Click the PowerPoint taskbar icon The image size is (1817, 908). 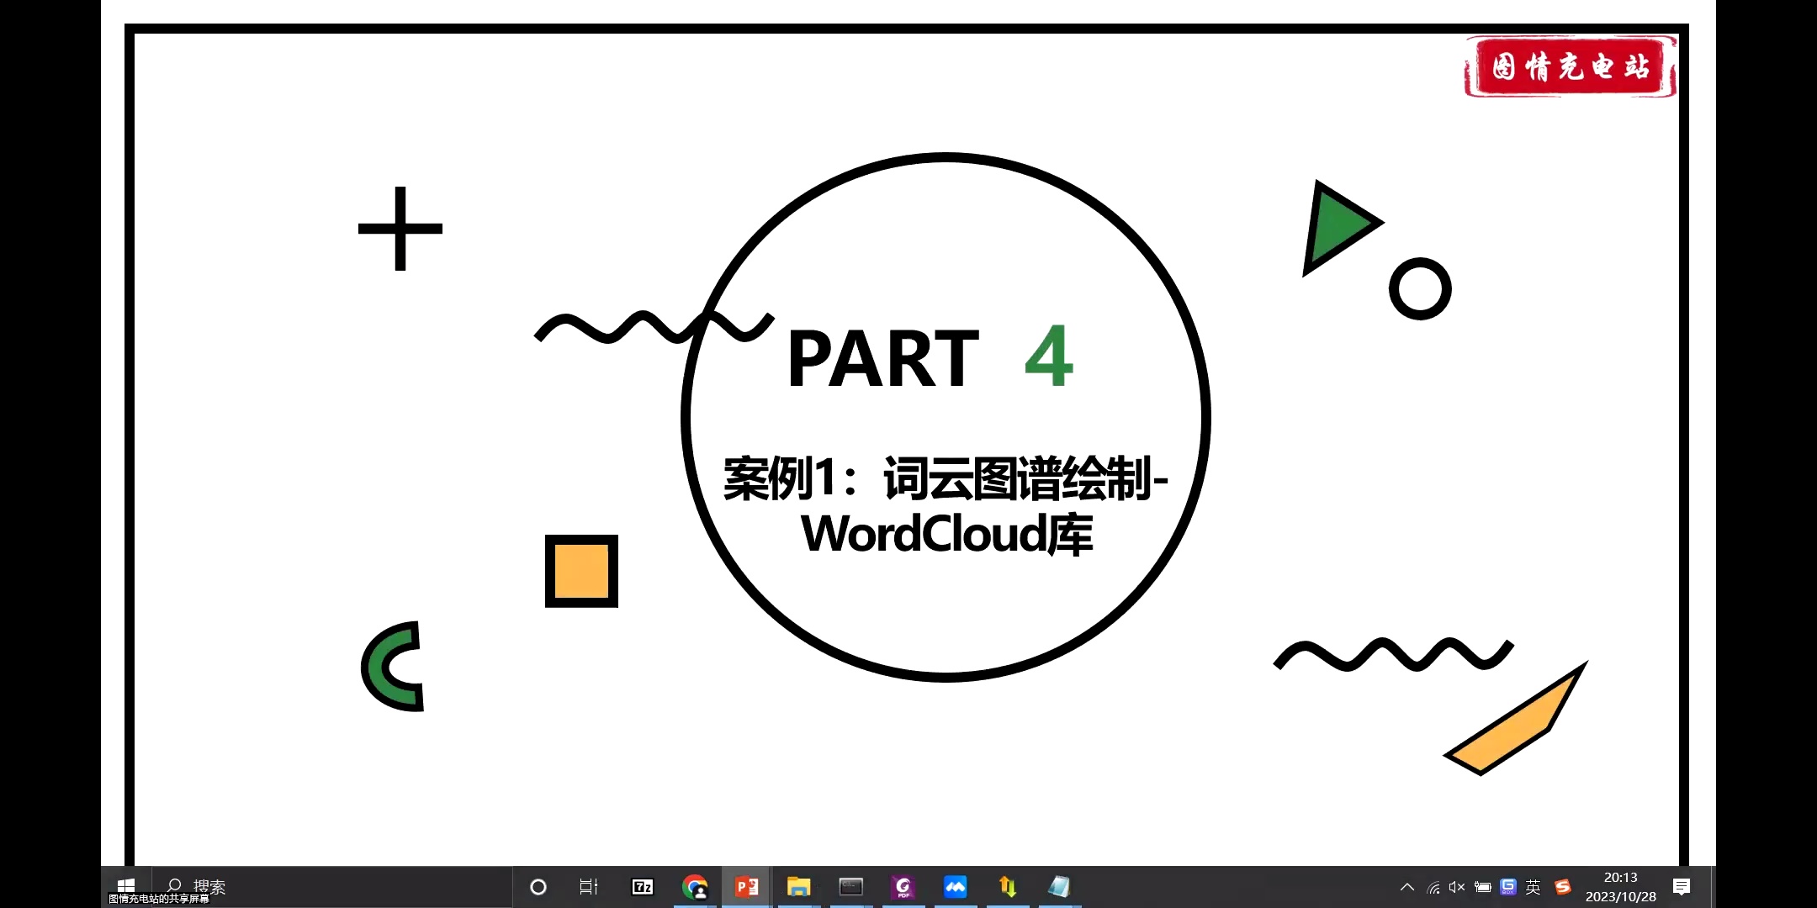[x=747, y=887]
